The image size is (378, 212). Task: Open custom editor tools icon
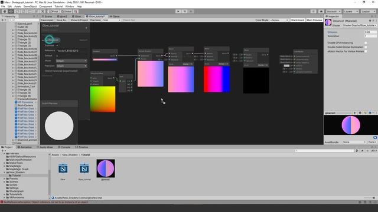43,11
